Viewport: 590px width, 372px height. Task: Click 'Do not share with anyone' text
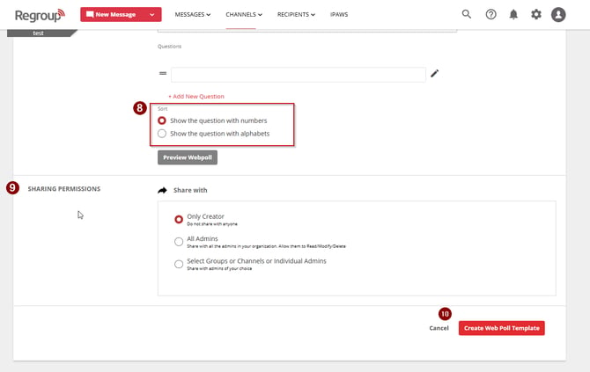(x=212, y=224)
